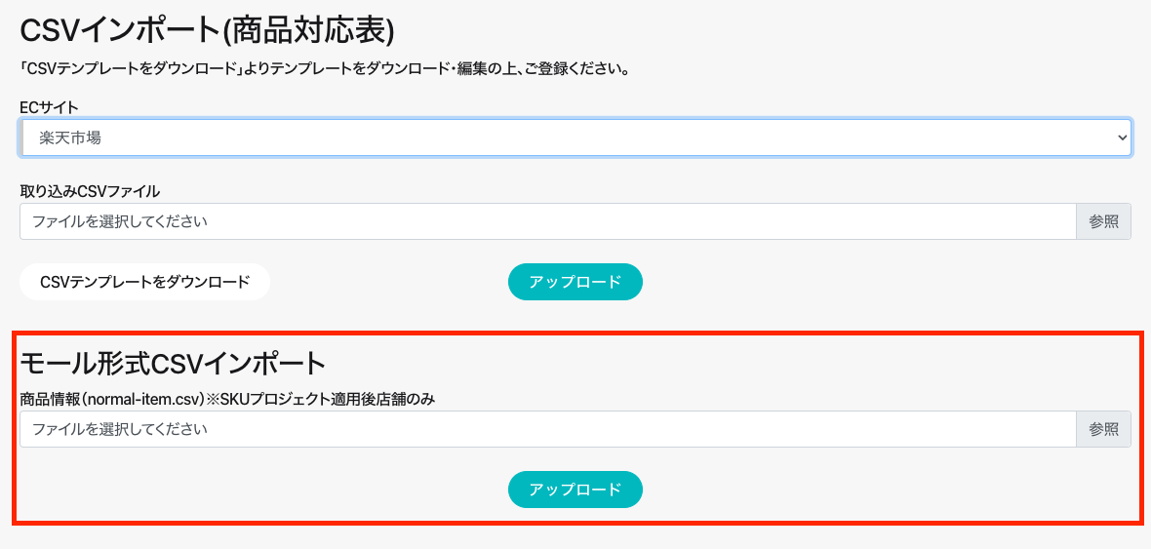Open the ECサイト dropdown showing 楽天市場
Screen dimensions: 1151x549
(575, 137)
